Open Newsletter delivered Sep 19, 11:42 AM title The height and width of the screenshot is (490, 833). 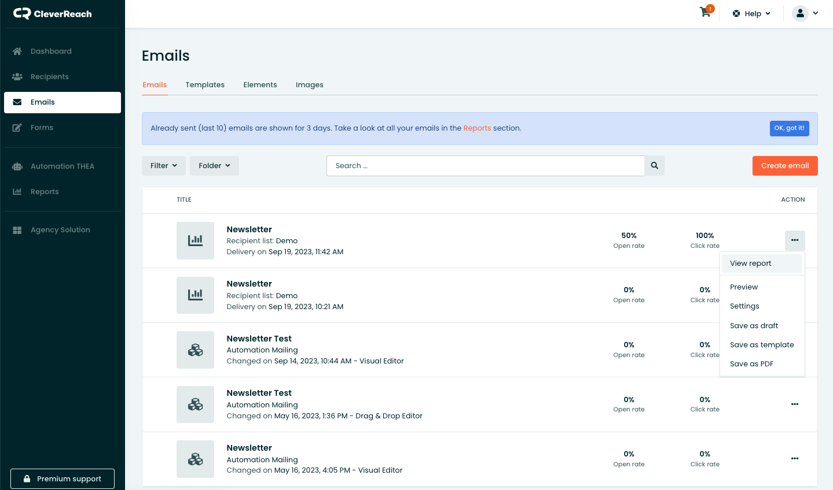tap(249, 229)
